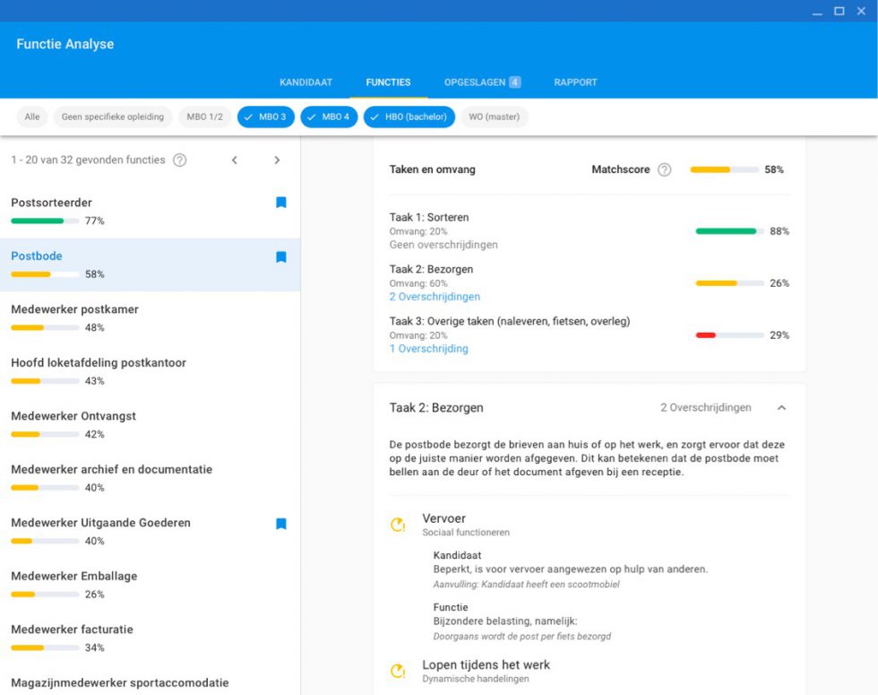Switch to the KANDIDAAT tab
The image size is (878, 695).
306,82
